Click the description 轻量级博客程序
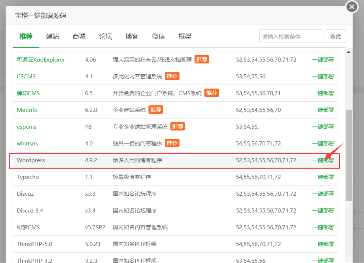Screen dimensions: 364x263 tap(132, 177)
